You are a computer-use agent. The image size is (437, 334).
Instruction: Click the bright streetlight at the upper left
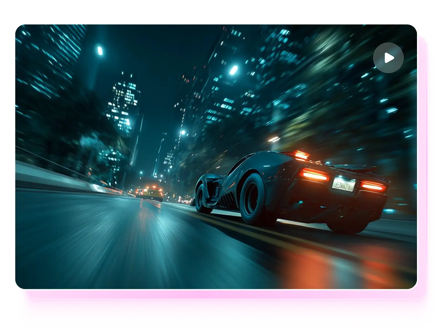[100, 50]
